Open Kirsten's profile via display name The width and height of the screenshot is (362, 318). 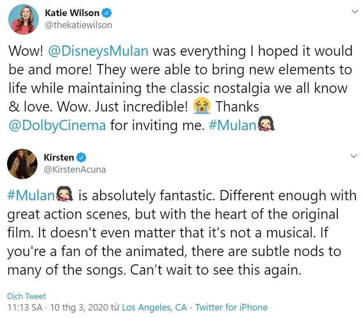[59, 157]
